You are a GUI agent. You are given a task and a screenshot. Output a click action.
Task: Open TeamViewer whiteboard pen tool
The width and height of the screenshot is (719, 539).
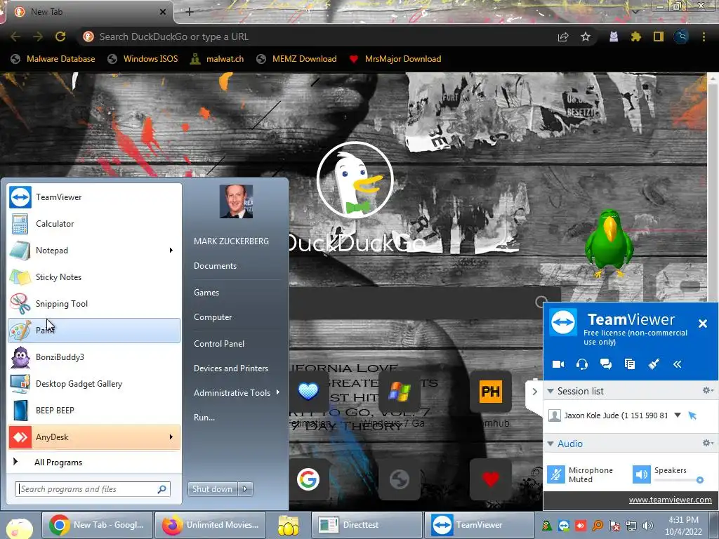pyautogui.click(x=654, y=364)
